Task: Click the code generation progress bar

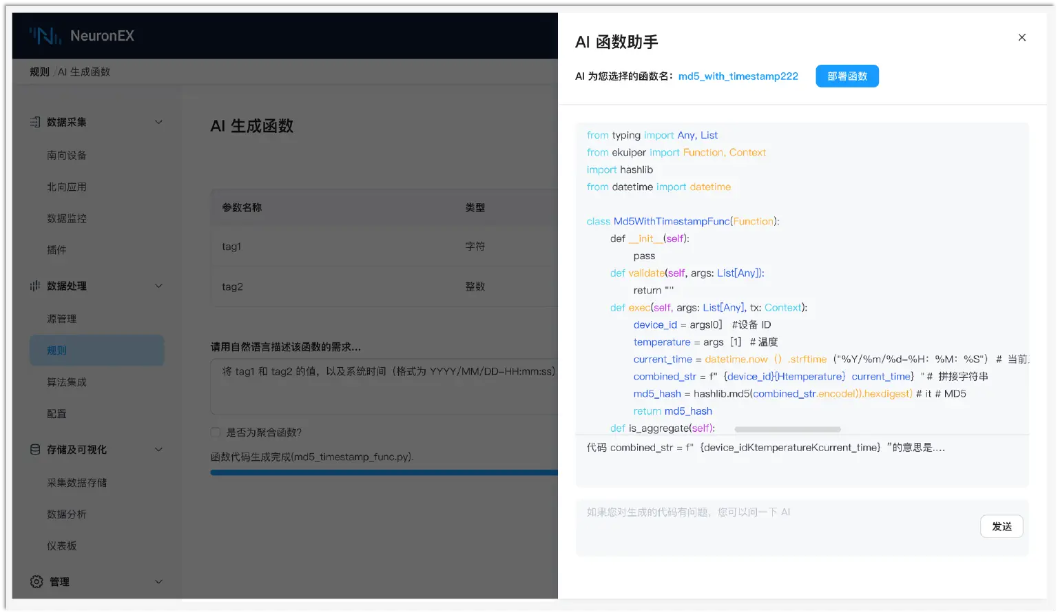Action: (383, 472)
